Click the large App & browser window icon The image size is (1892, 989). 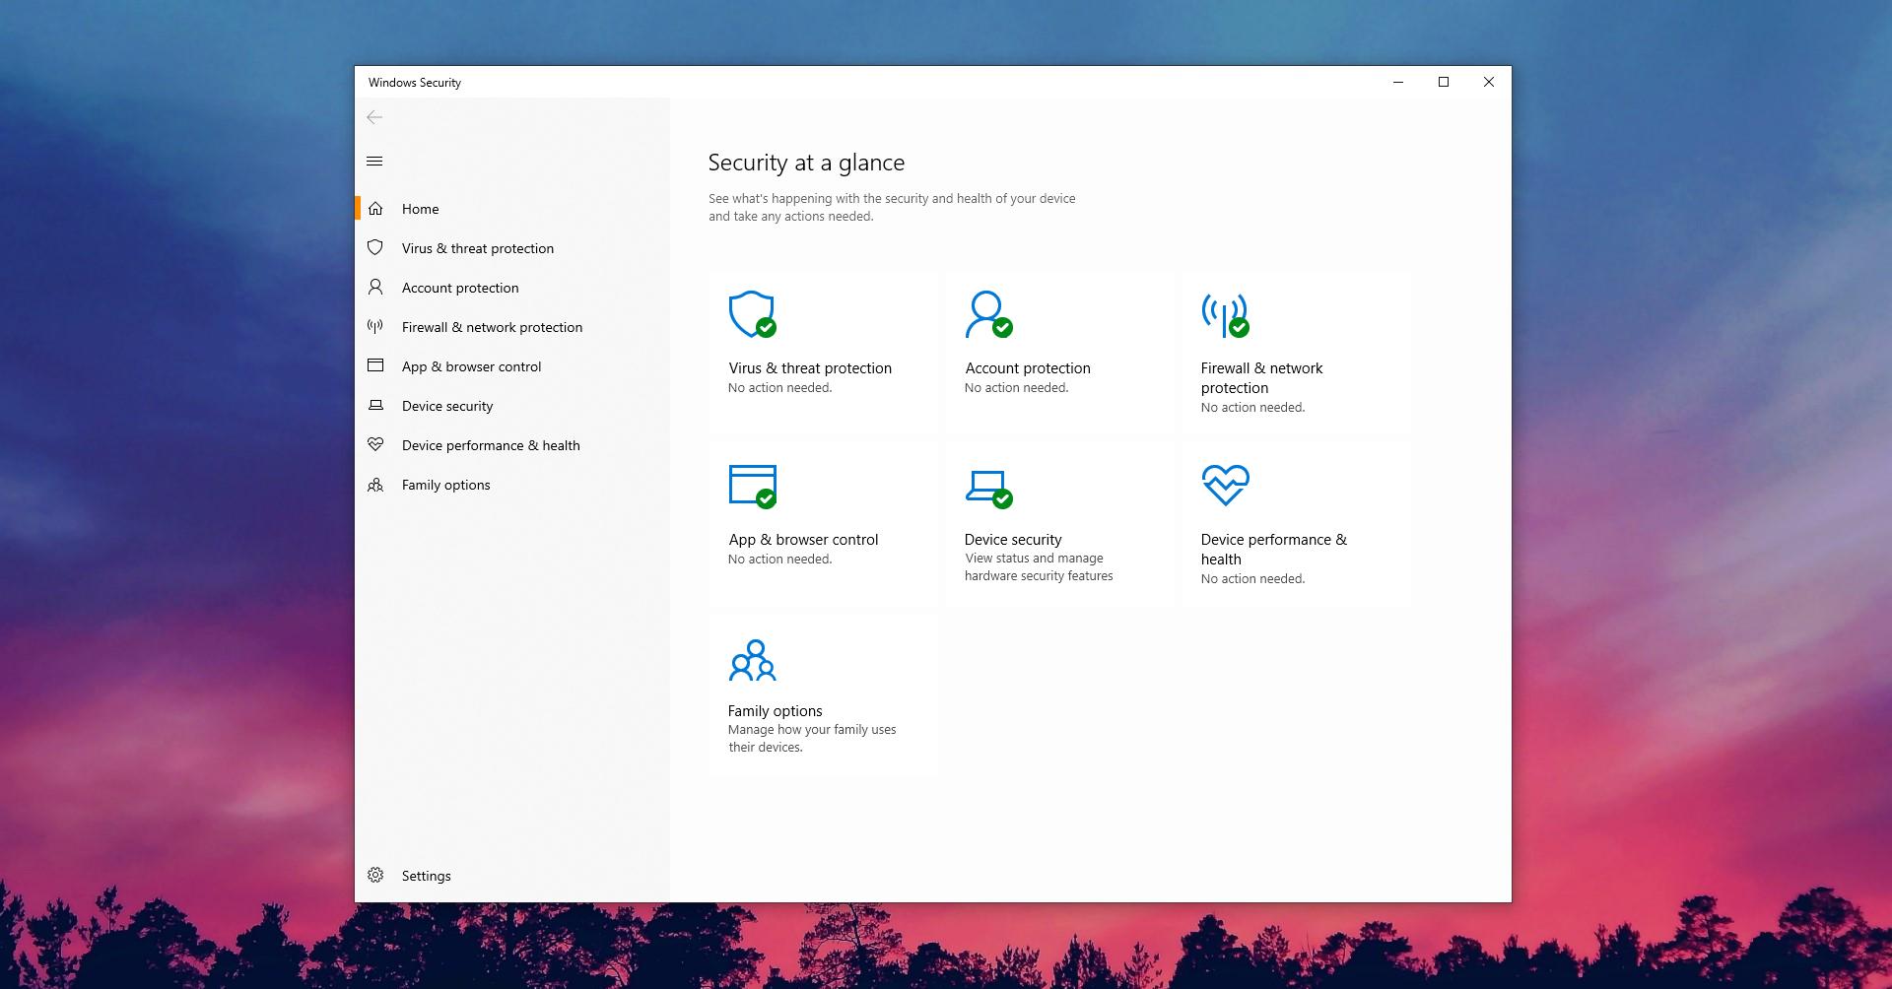(x=753, y=487)
